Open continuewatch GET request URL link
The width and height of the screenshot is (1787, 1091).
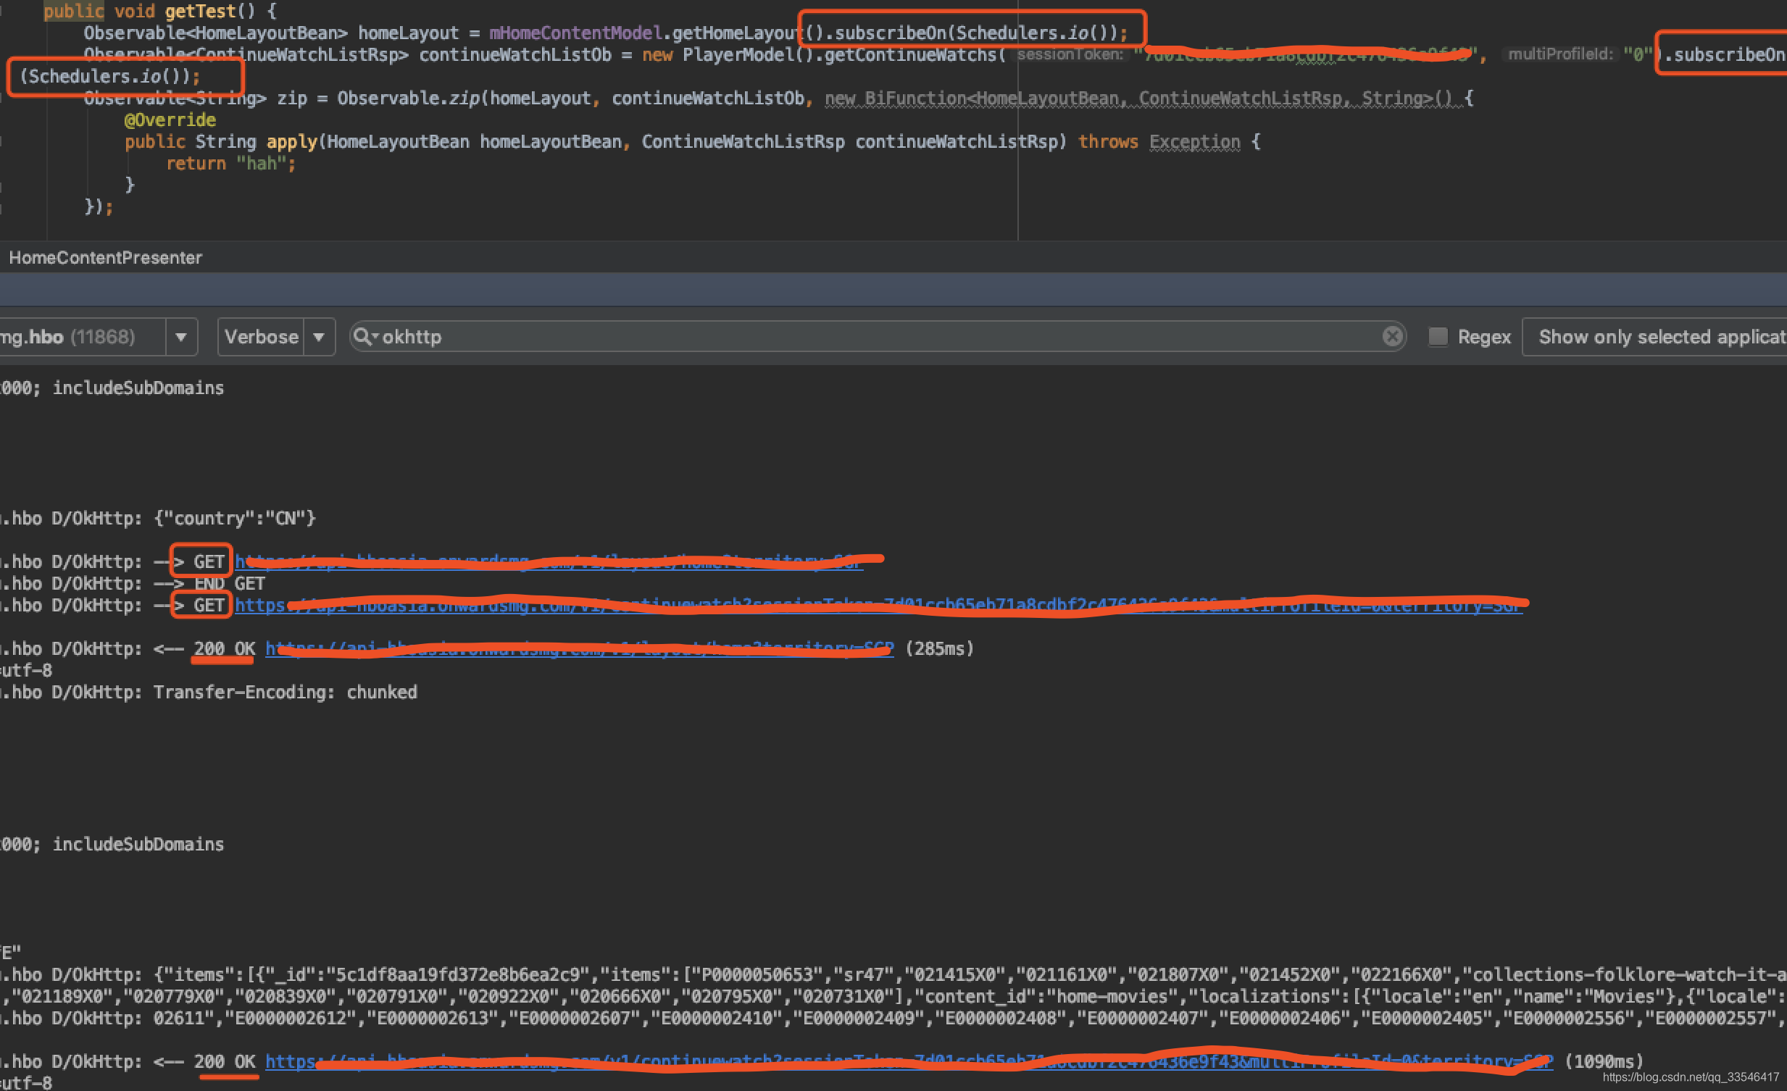tap(878, 606)
